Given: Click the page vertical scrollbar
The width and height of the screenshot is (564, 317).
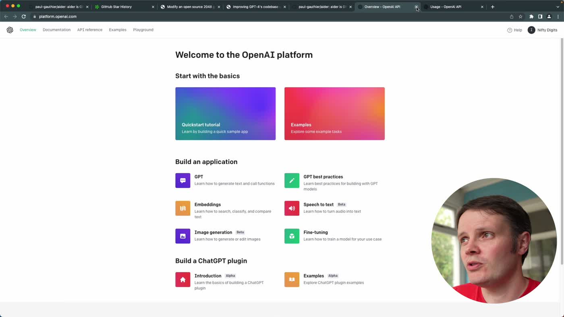Looking at the screenshot, I should click(x=562, y=151).
